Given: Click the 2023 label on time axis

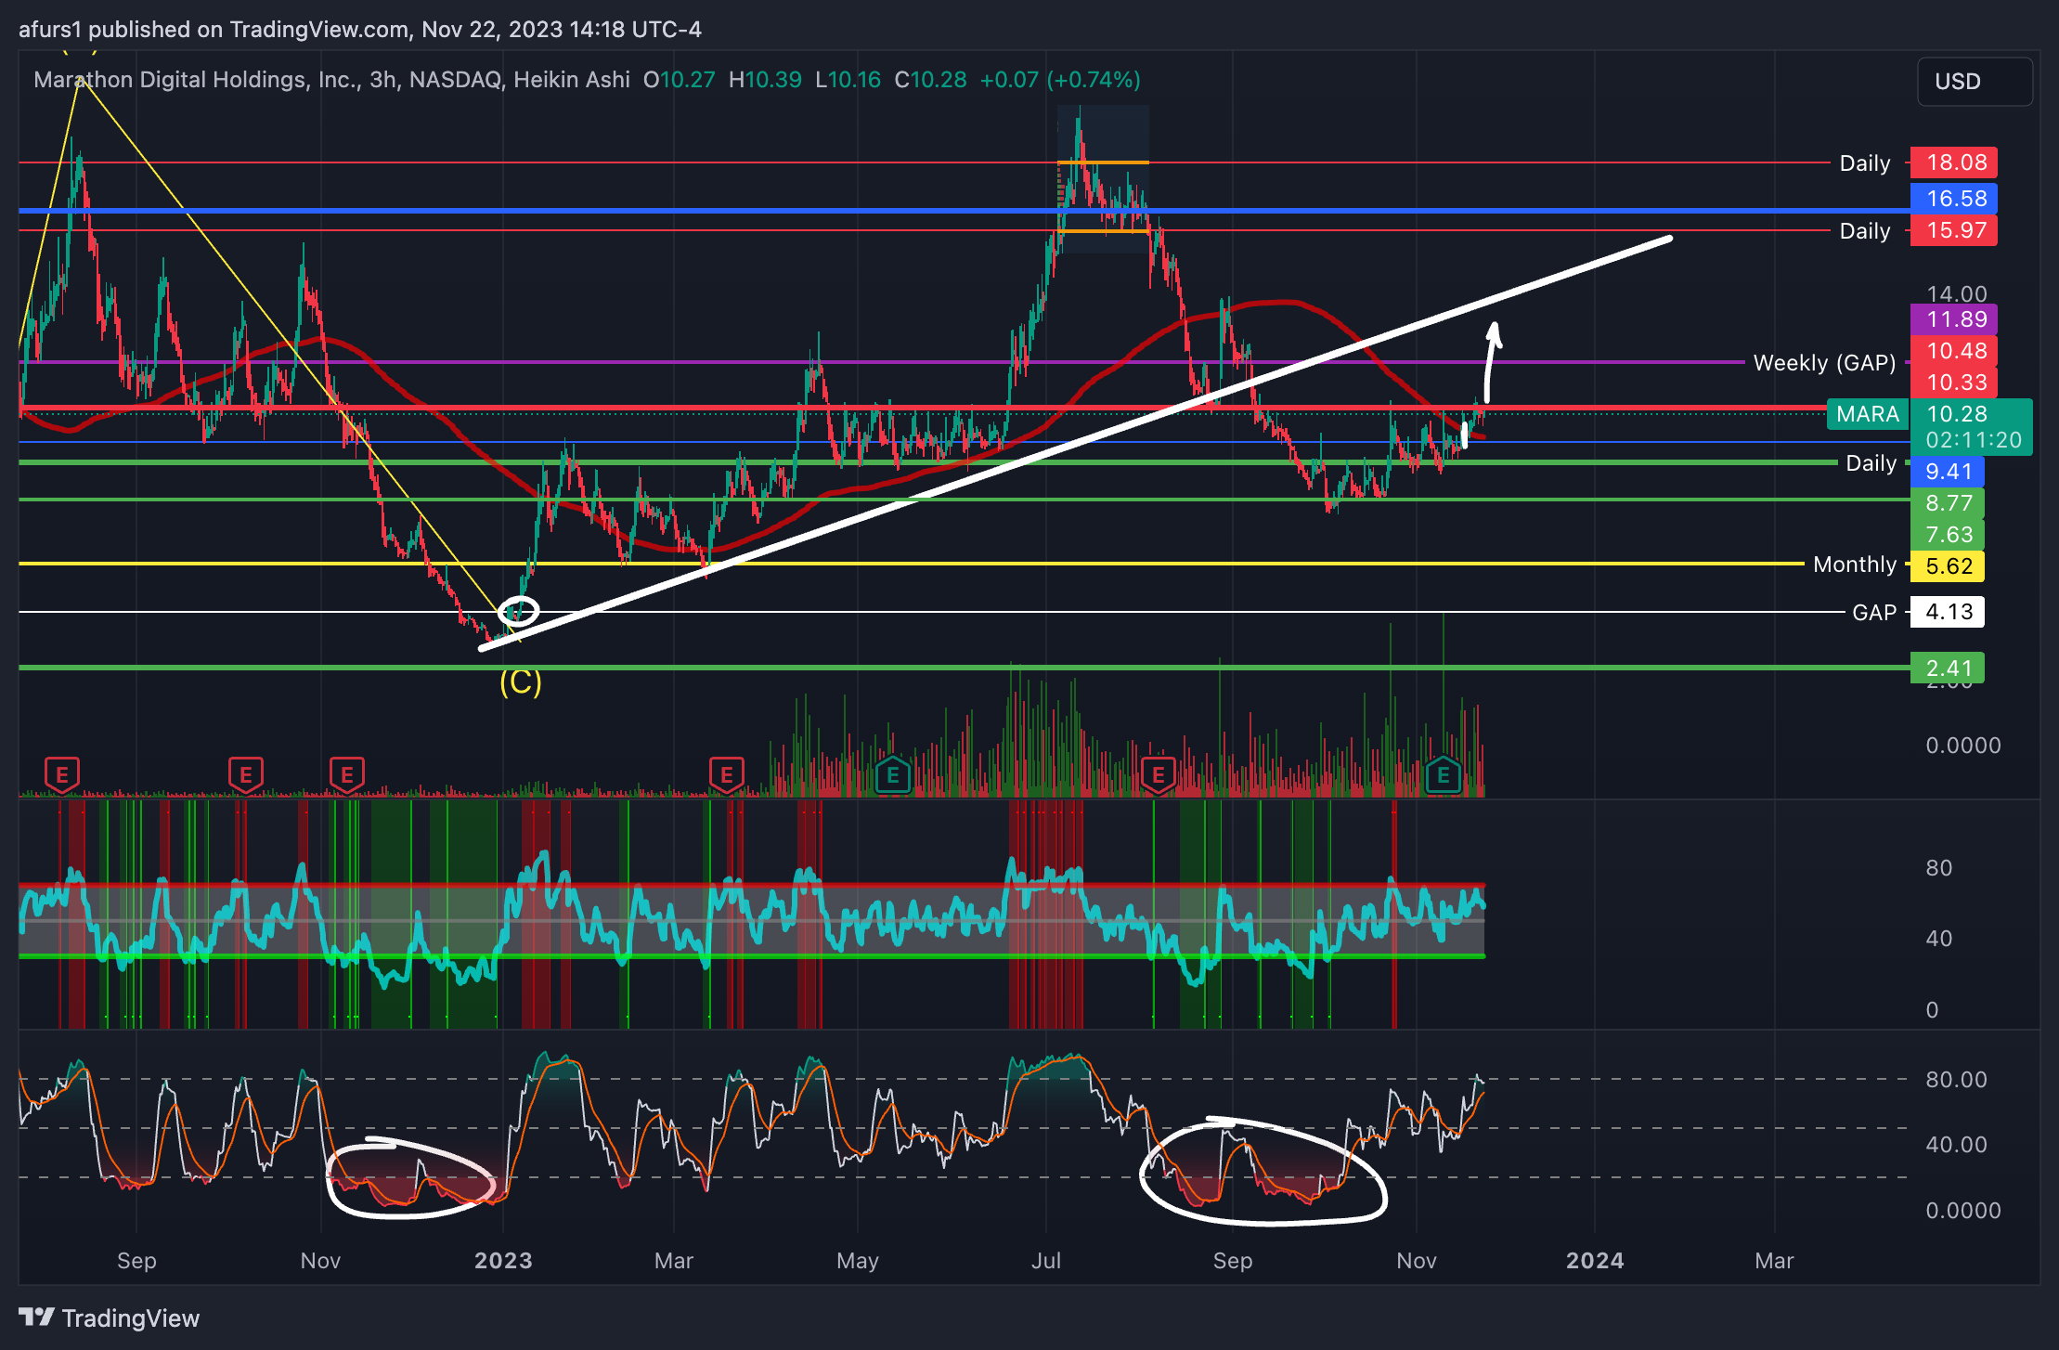Looking at the screenshot, I should [503, 1261].
